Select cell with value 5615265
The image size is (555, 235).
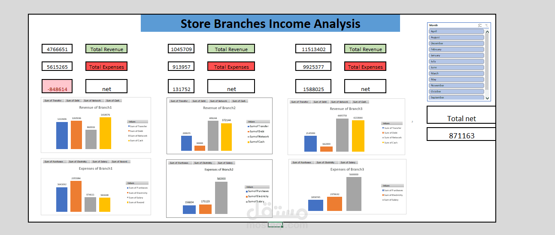[57, 67]
